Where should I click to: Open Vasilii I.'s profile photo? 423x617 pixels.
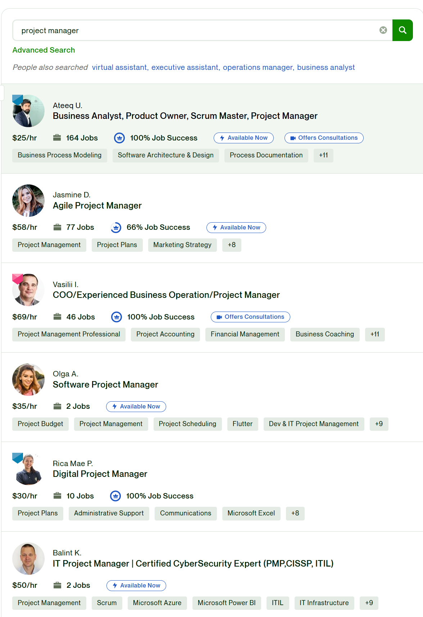click(x=28, y=290)
